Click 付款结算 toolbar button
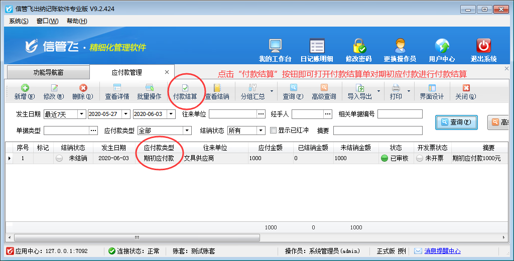 click(185, 92)
